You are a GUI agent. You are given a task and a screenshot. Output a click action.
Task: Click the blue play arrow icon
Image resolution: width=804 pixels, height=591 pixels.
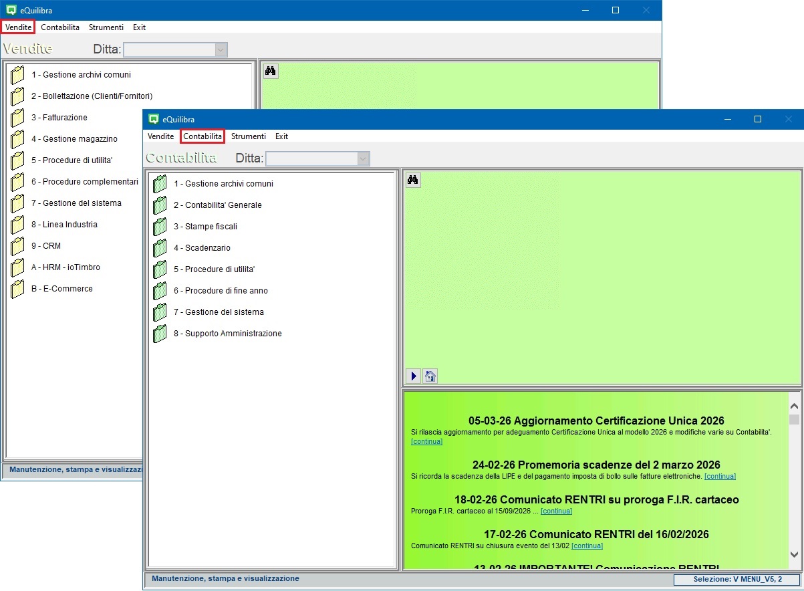pyautogui.click(x=413, y=376)
